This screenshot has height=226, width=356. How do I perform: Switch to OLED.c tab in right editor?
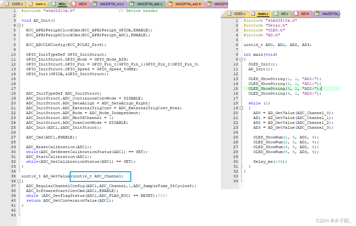click(237, 14)
